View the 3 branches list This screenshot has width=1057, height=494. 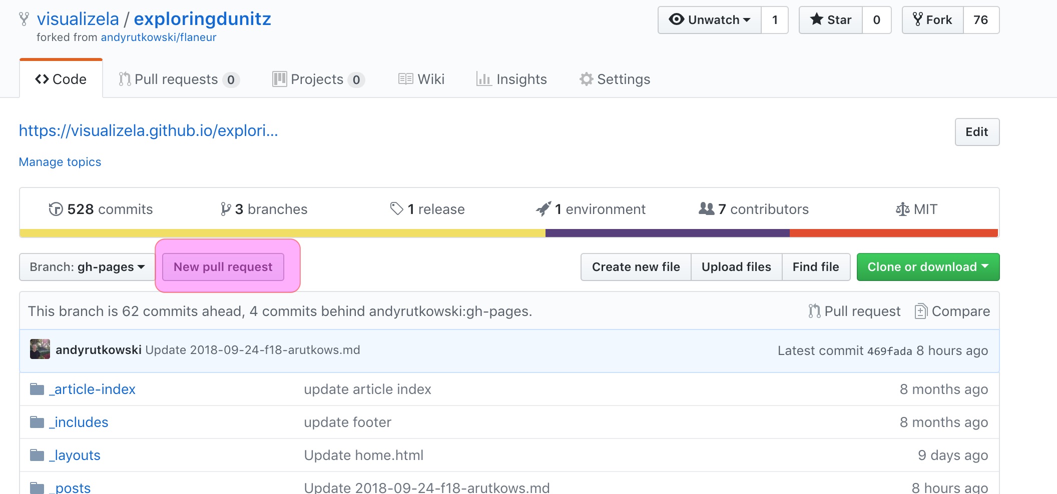264,209
